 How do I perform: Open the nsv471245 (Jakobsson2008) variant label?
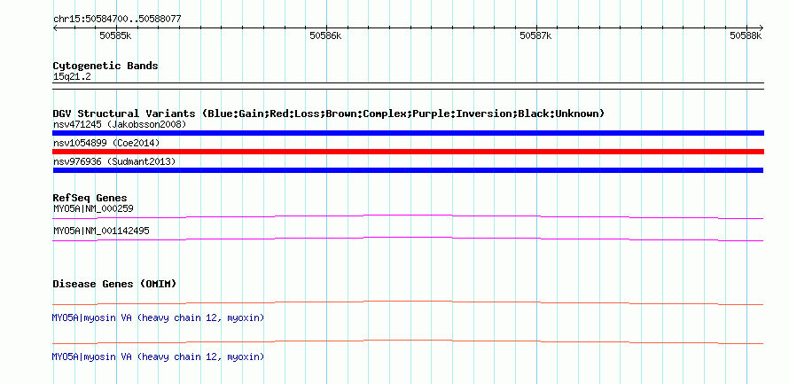(120, 124)
